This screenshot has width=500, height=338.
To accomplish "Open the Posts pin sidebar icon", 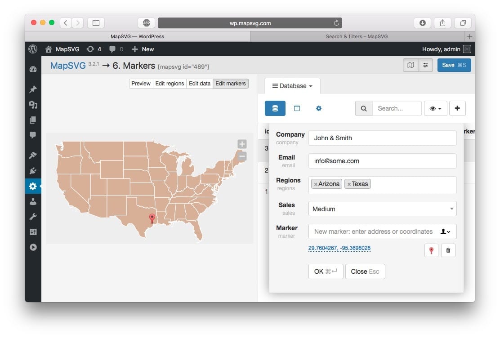I will (x=33, y=89).
